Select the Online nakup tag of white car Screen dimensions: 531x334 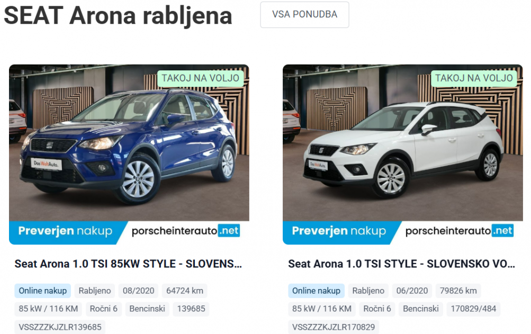click(316, 291)
